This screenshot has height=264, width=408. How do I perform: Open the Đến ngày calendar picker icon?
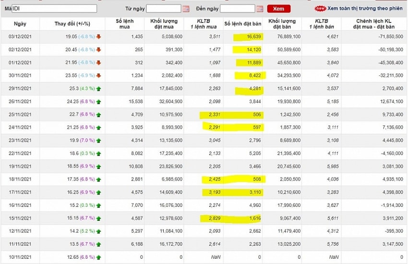point(260,9)
